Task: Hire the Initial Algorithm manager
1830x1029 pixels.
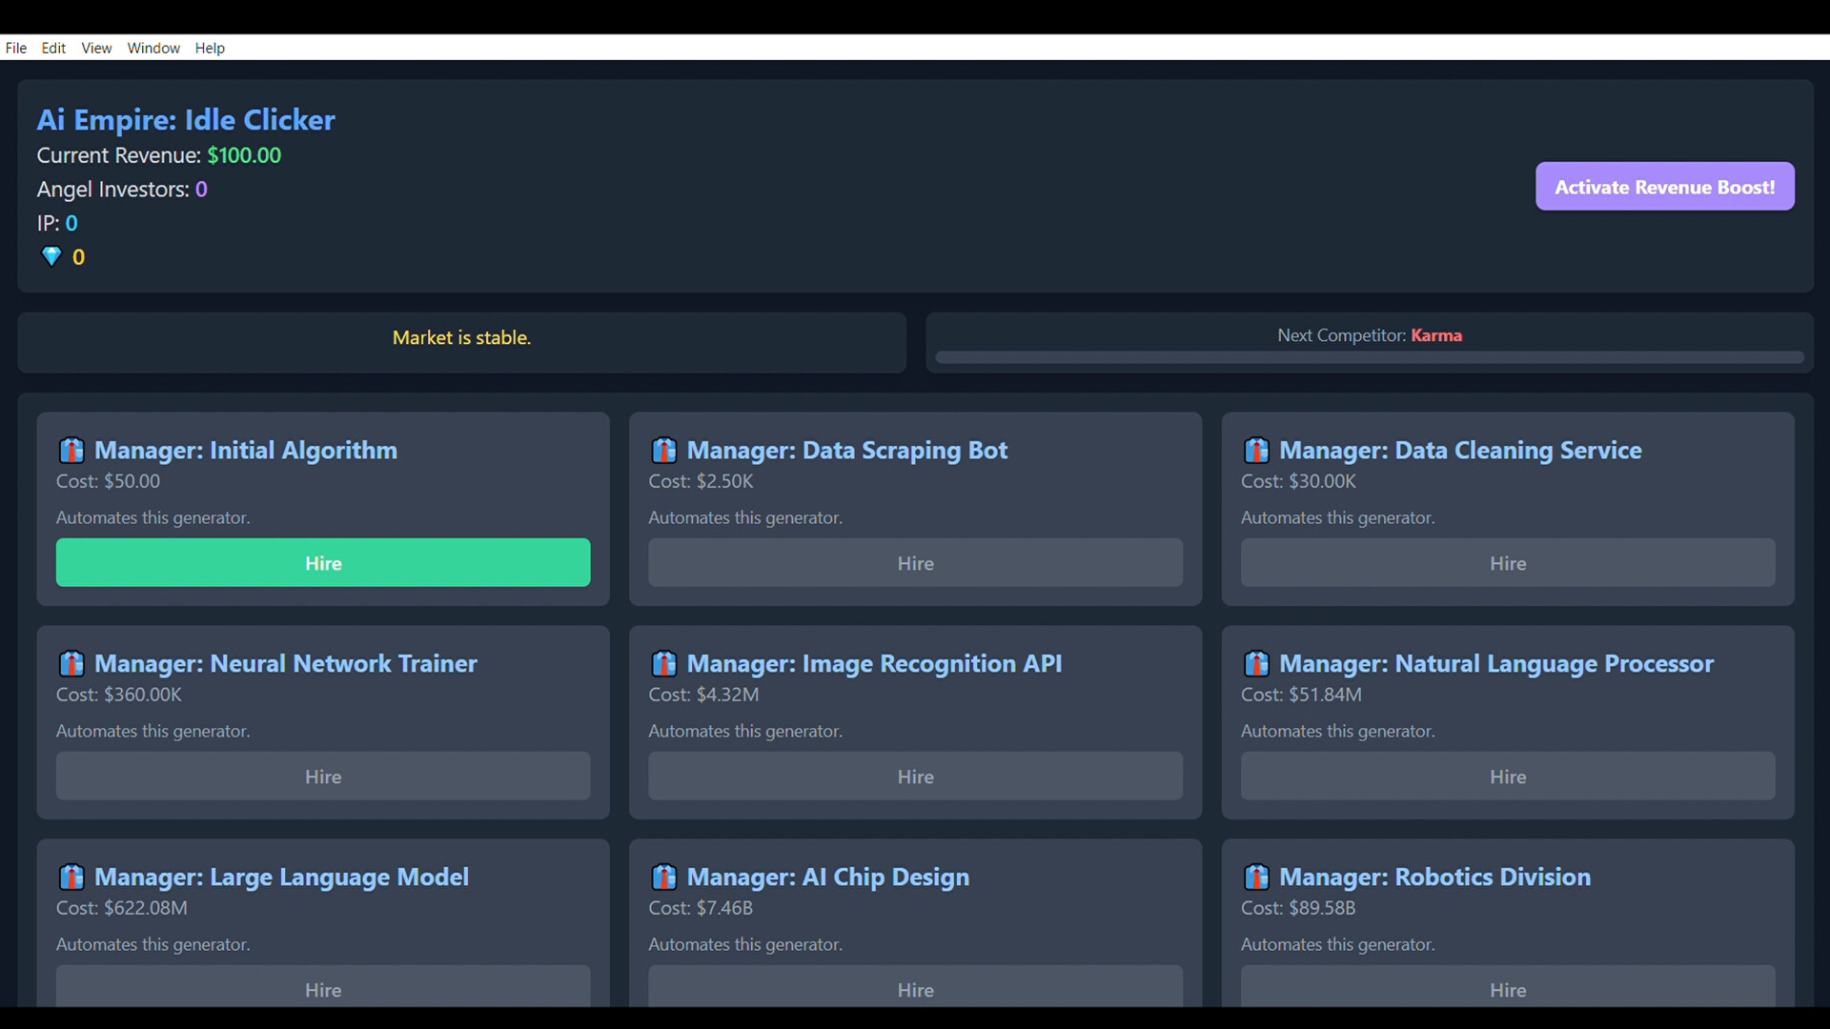Action: (322, 562)
